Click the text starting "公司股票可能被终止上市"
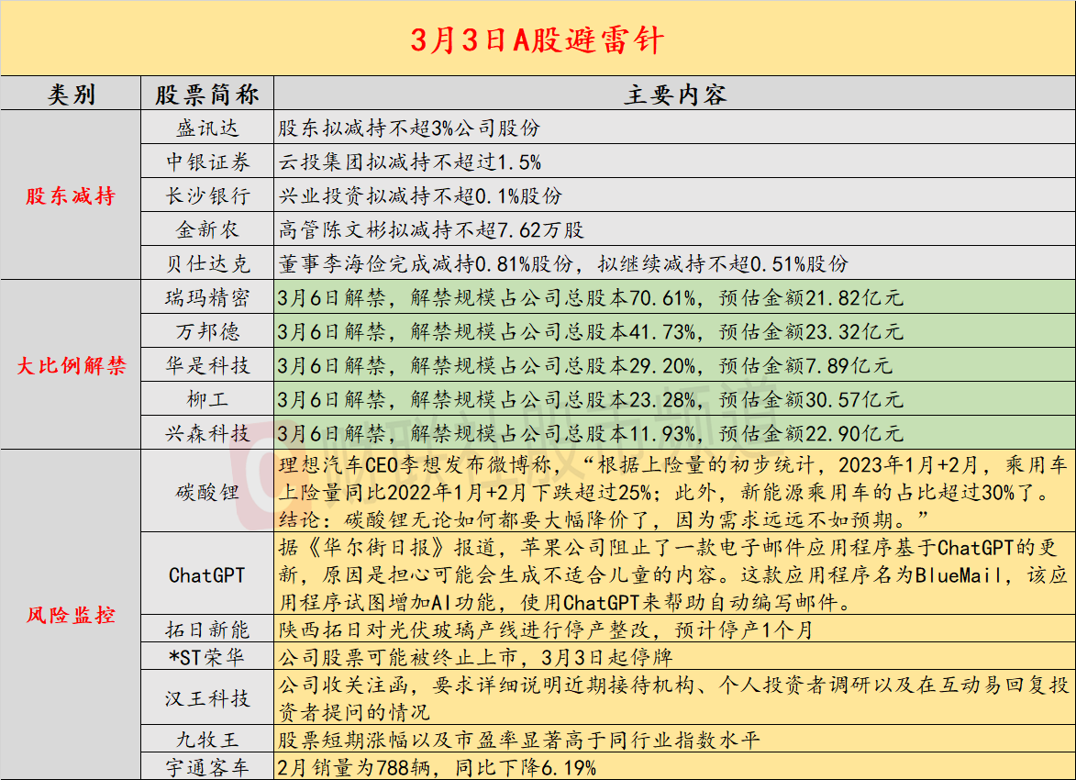Screen dimensions: 1076x780 (475, 657)
